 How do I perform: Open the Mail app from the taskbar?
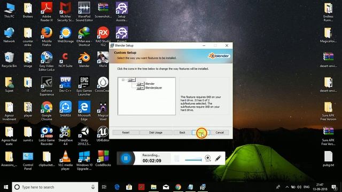(x=166, y=187)
